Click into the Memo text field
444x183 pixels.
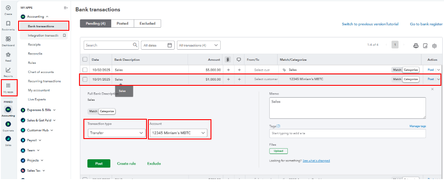[x=347, y=108]
